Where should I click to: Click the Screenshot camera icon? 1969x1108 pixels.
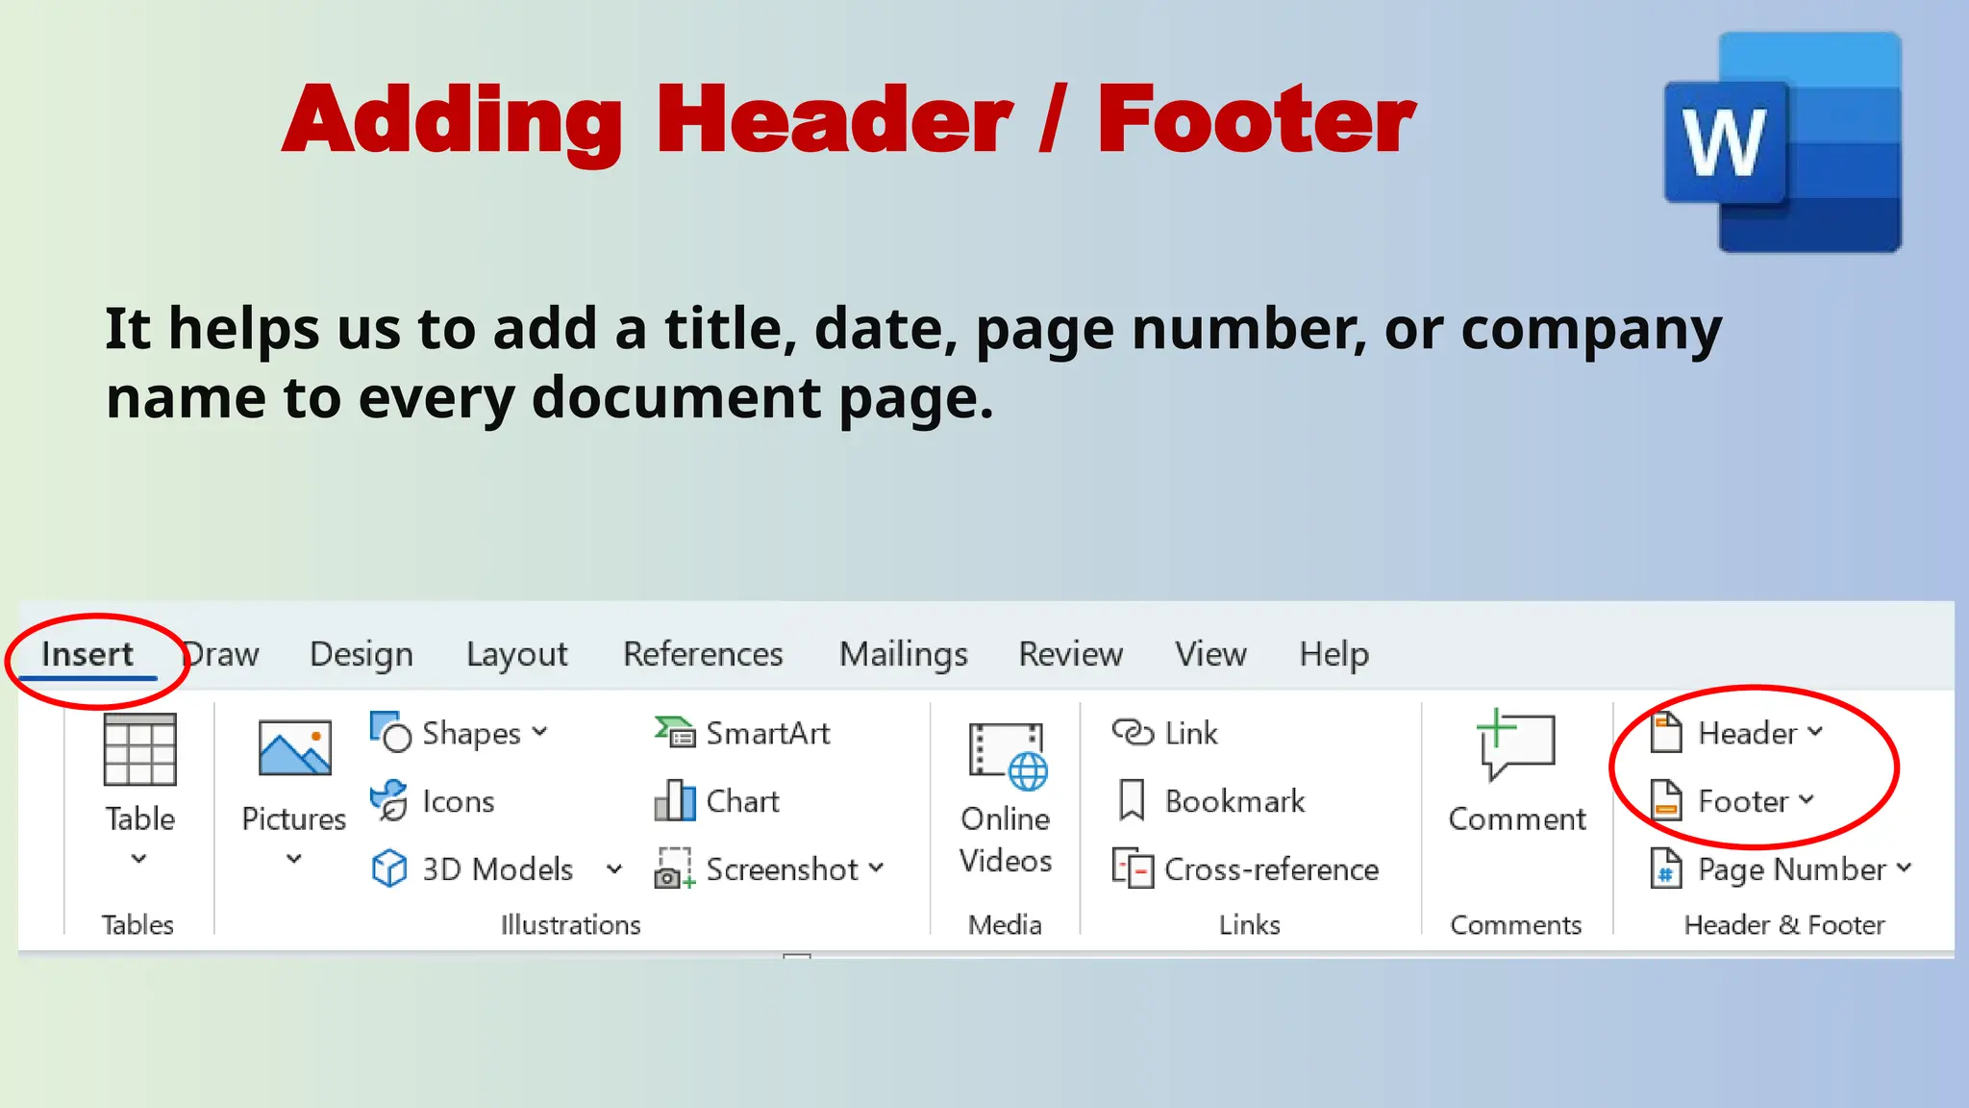tap(674, 869)
